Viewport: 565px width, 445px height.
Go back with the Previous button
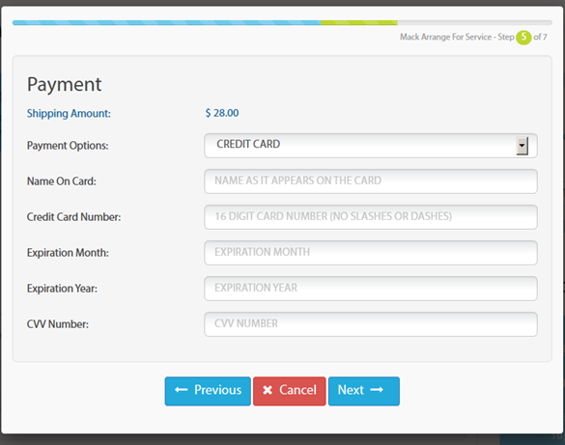tap(208, 391)
